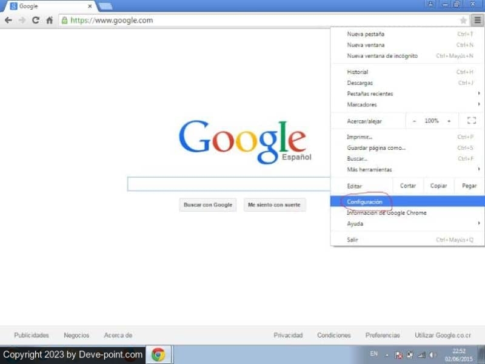485x364 pixels.
Task: Open the Privacidad footer link
Action: coord(288,335)
